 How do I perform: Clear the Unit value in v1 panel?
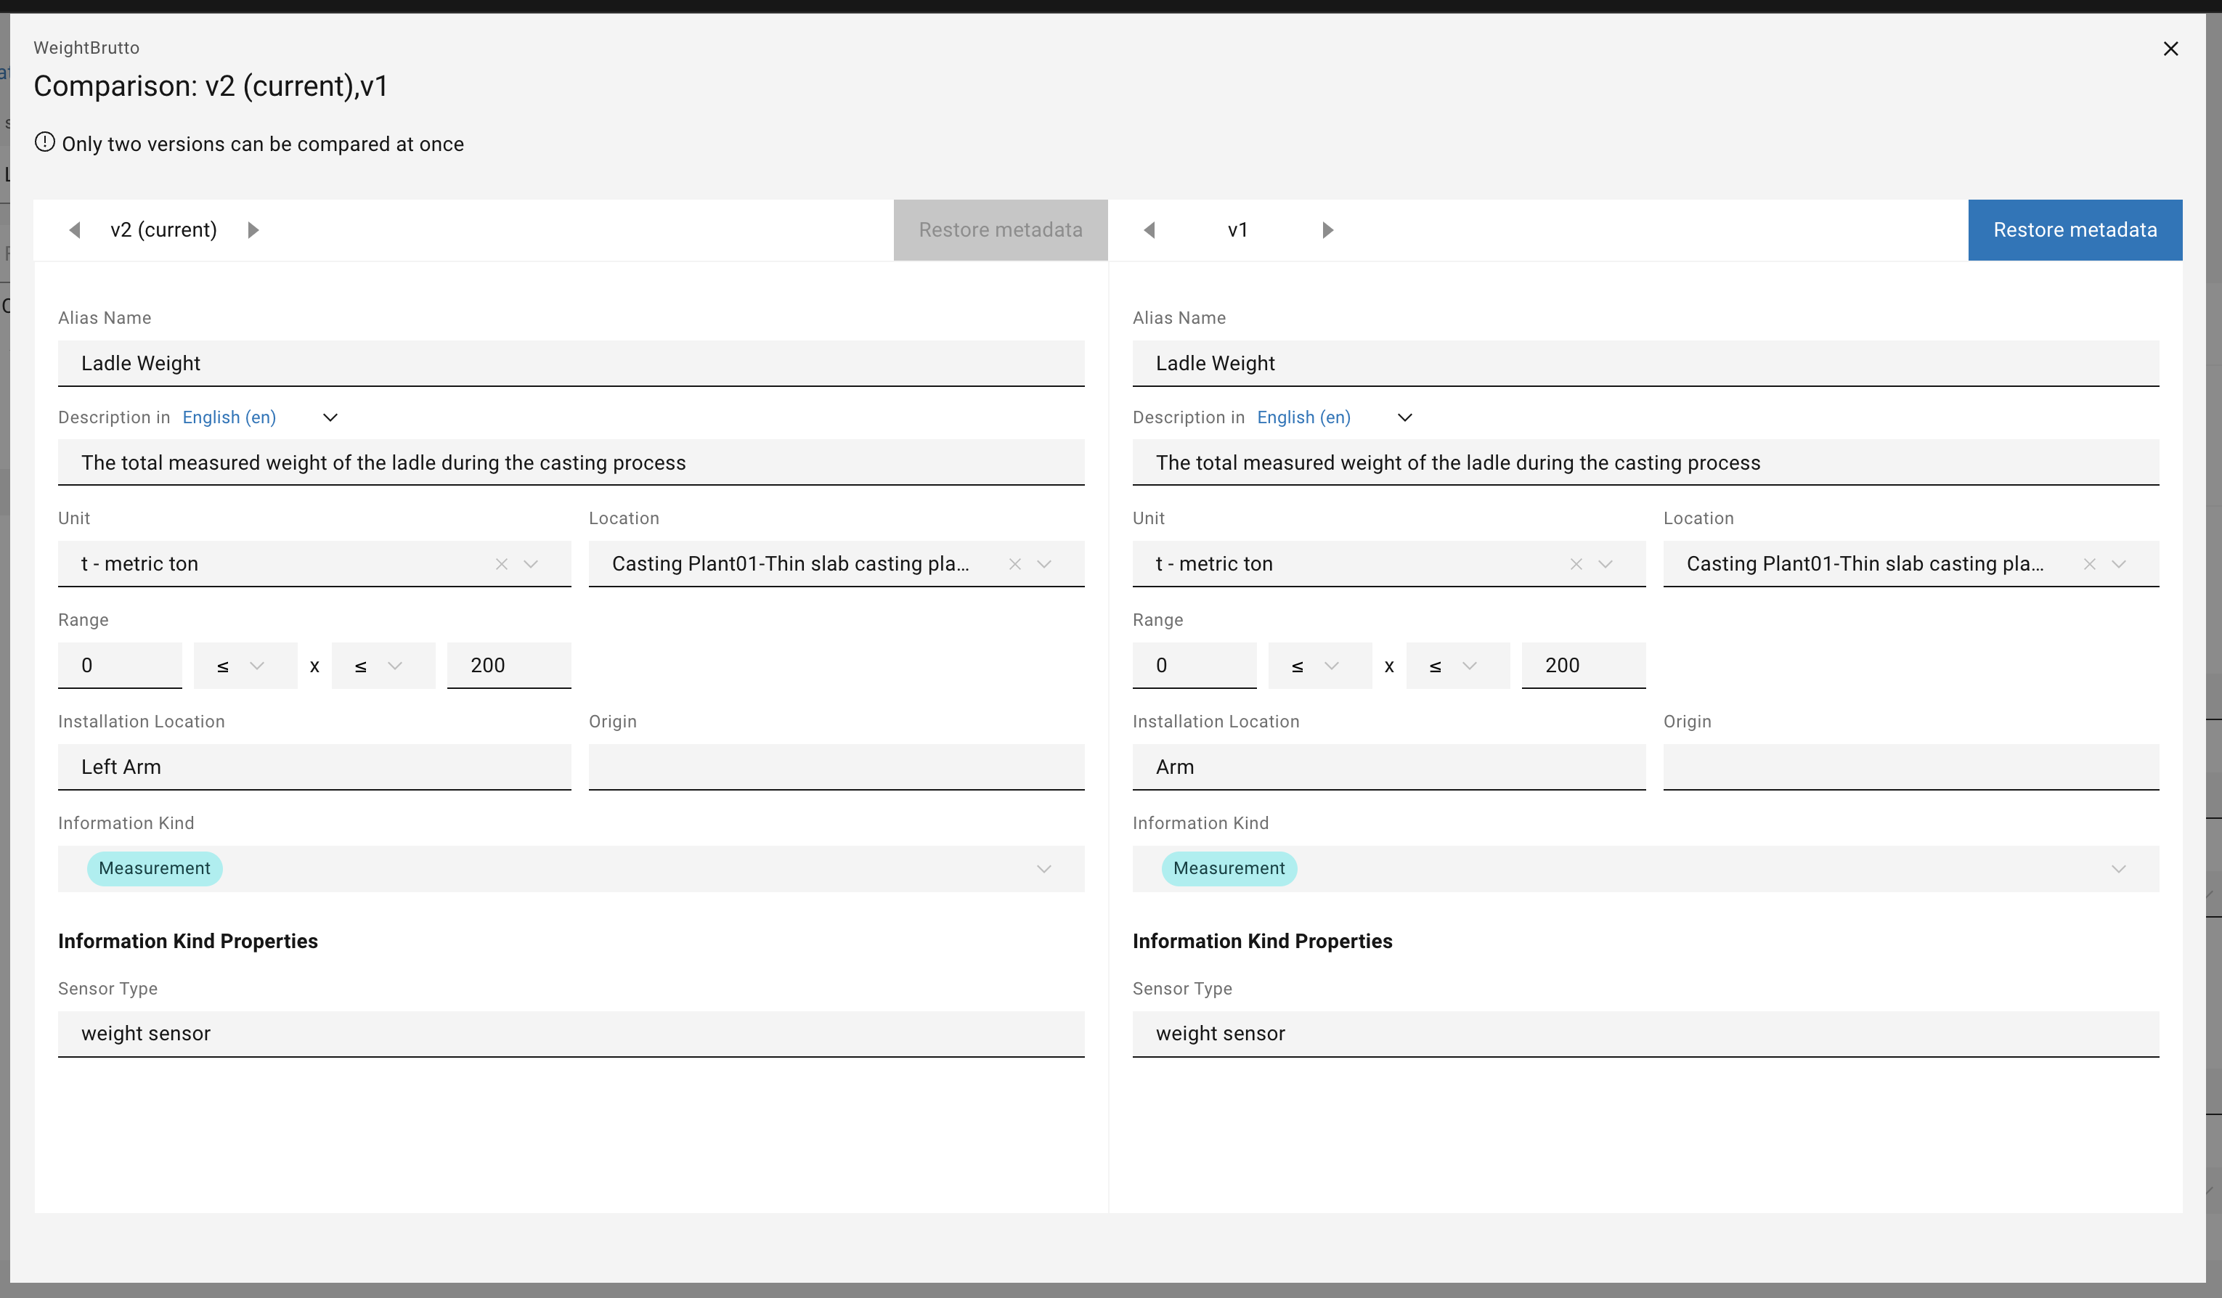[x=1576, y=564]
